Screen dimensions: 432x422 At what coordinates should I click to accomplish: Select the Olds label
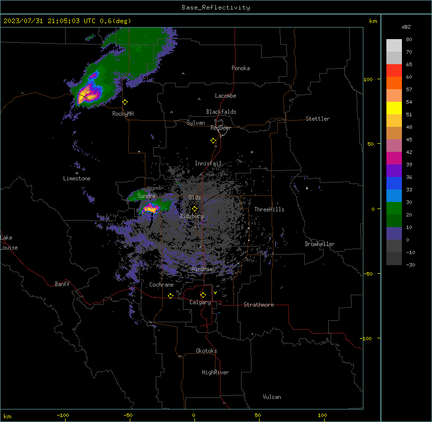(x=194, y=197)
